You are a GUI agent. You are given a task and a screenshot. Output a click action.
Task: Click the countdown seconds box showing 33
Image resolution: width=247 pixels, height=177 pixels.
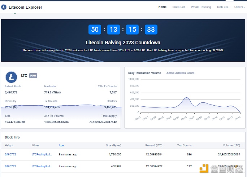151,30
